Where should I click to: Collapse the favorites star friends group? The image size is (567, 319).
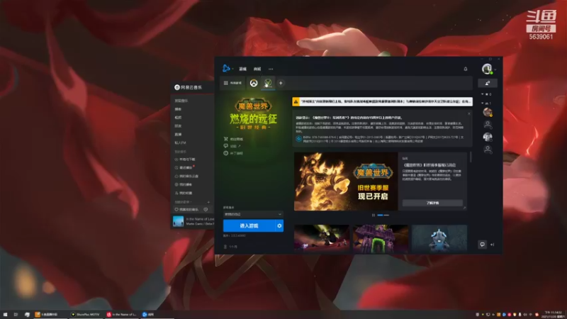pyautogui.click(x=483, y=94)
